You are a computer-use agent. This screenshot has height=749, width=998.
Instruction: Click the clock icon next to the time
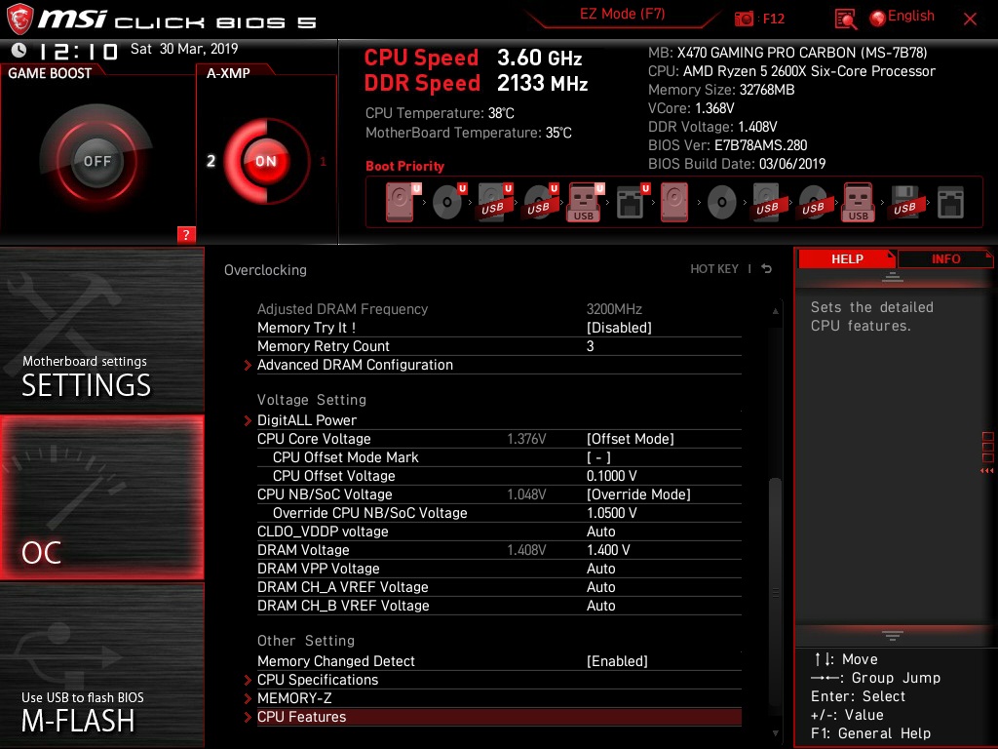(19, 50)
